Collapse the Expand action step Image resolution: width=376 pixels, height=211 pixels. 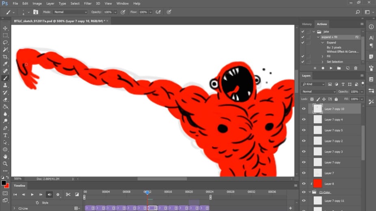click(322, 43)
